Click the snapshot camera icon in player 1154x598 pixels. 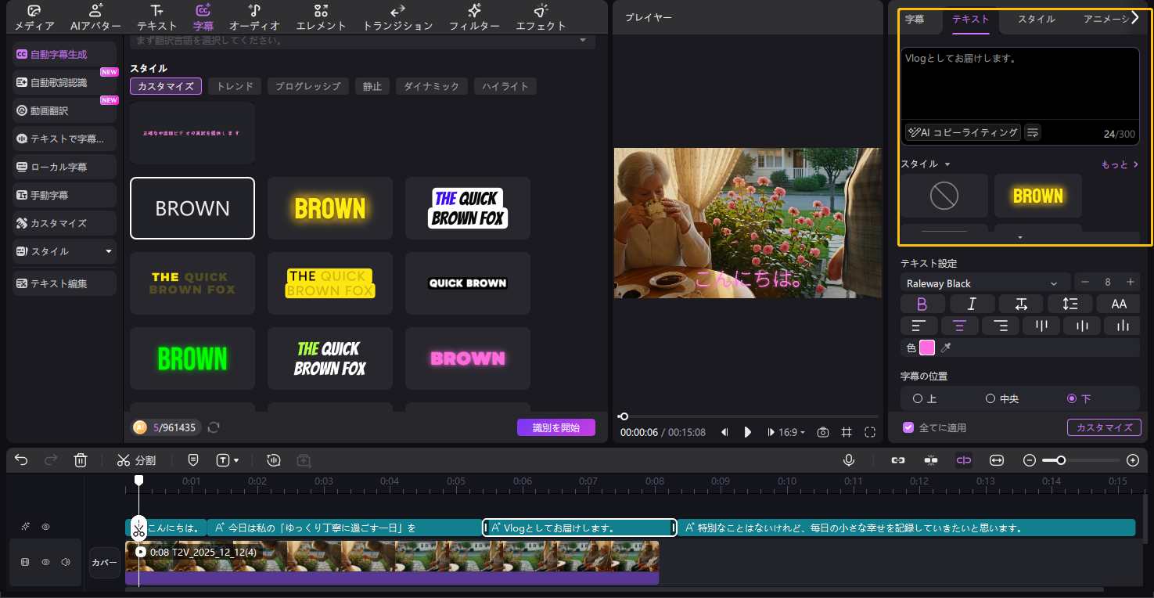click(823, 432)
